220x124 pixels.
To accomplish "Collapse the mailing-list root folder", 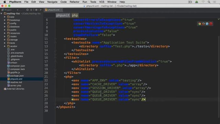I will point(1,13).
